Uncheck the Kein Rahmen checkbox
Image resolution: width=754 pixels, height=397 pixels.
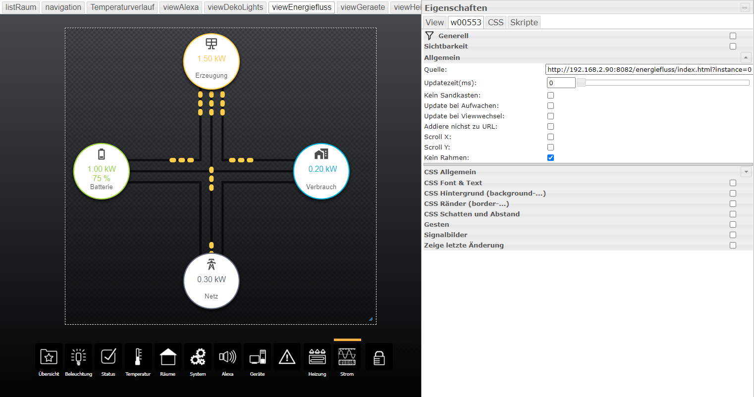pos(550,157)
